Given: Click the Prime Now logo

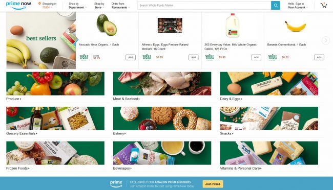Looking at the screenshot, I should pos(18,6).
